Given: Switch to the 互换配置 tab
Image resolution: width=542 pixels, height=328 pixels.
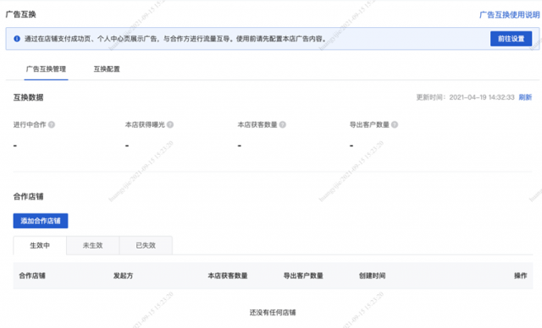Looking at the screenshot, I should coord(107,69).
